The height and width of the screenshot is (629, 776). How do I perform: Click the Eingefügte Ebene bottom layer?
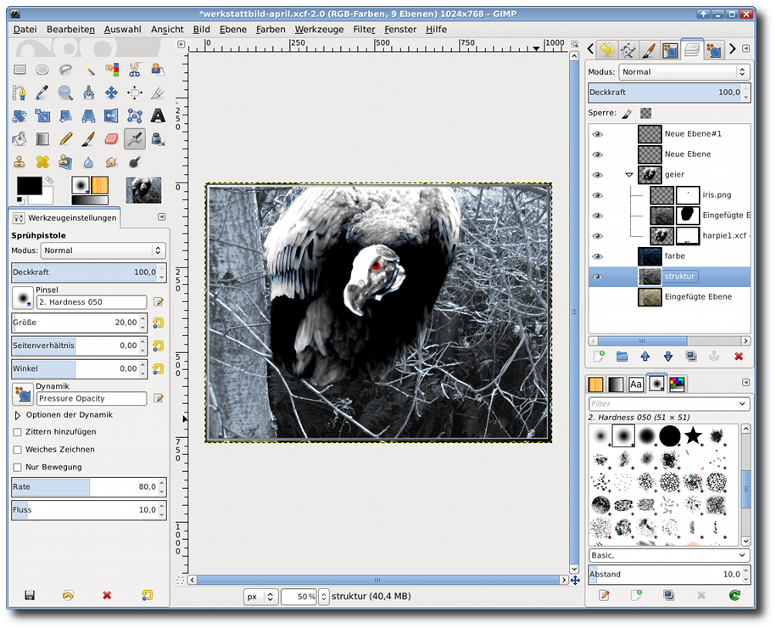(x=697, y=297)
